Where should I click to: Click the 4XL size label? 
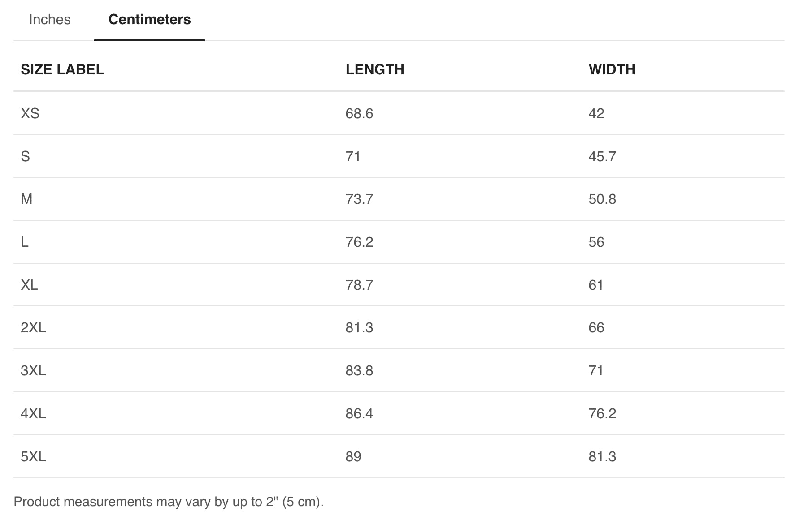[x=33, y=413]
